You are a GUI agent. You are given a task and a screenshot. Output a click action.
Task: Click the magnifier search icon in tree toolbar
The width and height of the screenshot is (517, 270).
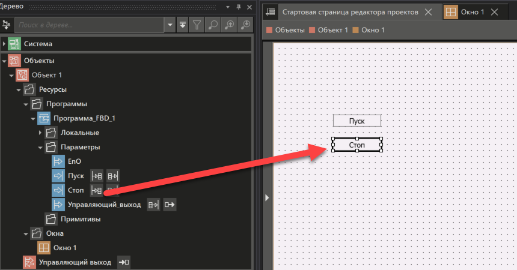(213, 25)
